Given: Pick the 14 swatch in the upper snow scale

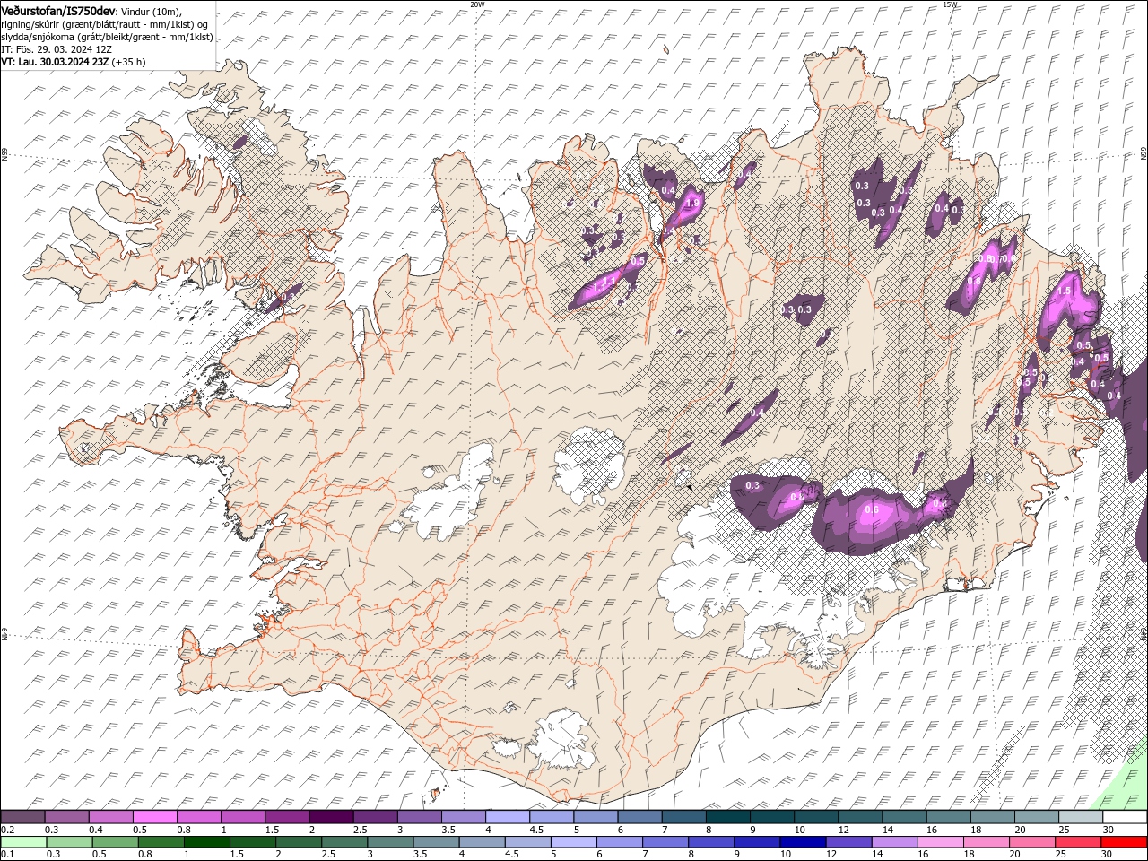Looking at the screenshot, I should 905,817.
